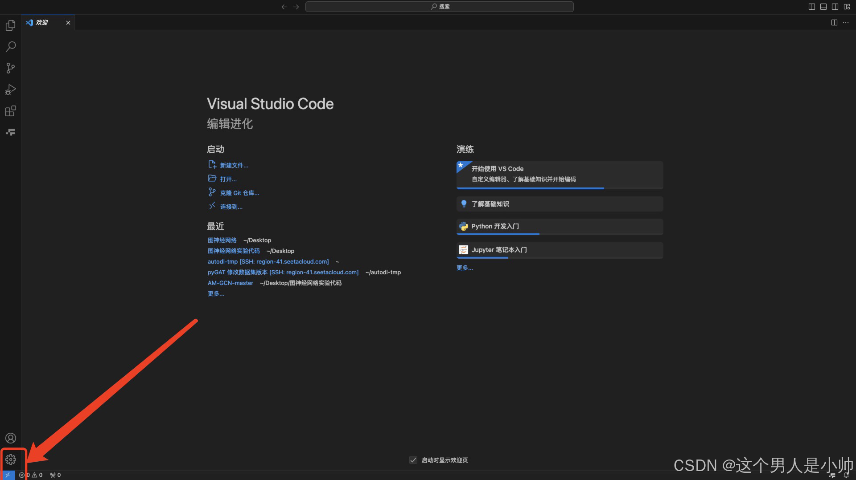Image resolution: width=856 pixels, height=480 pixels.
Task: Open the Source Control view
Action: coord(11,68)
